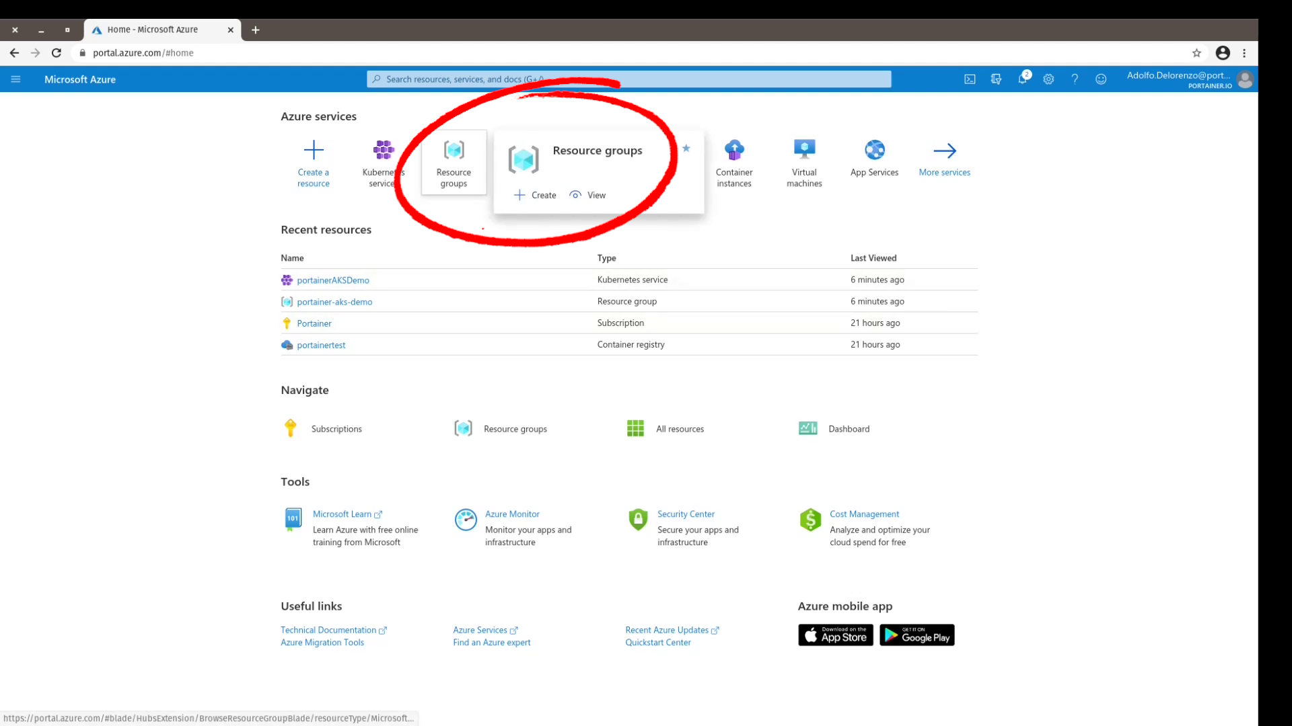Open App Services icon
Viewport: 1292px width, 726px height.
click(874, 150)
